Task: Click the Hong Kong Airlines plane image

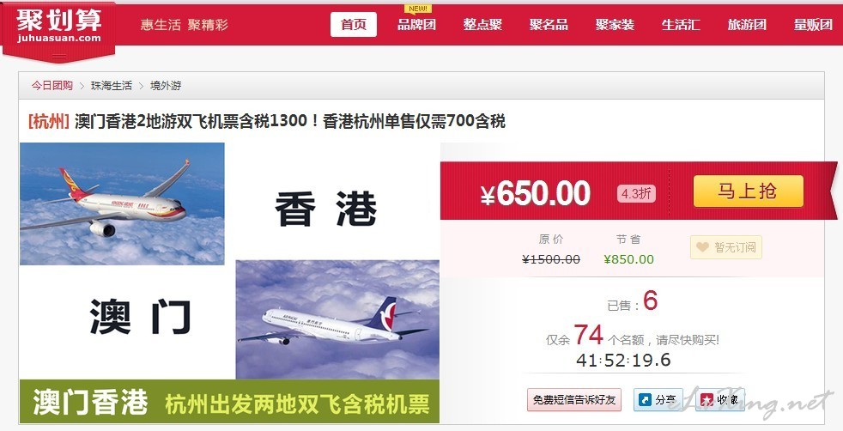Action: coord(122,203)
